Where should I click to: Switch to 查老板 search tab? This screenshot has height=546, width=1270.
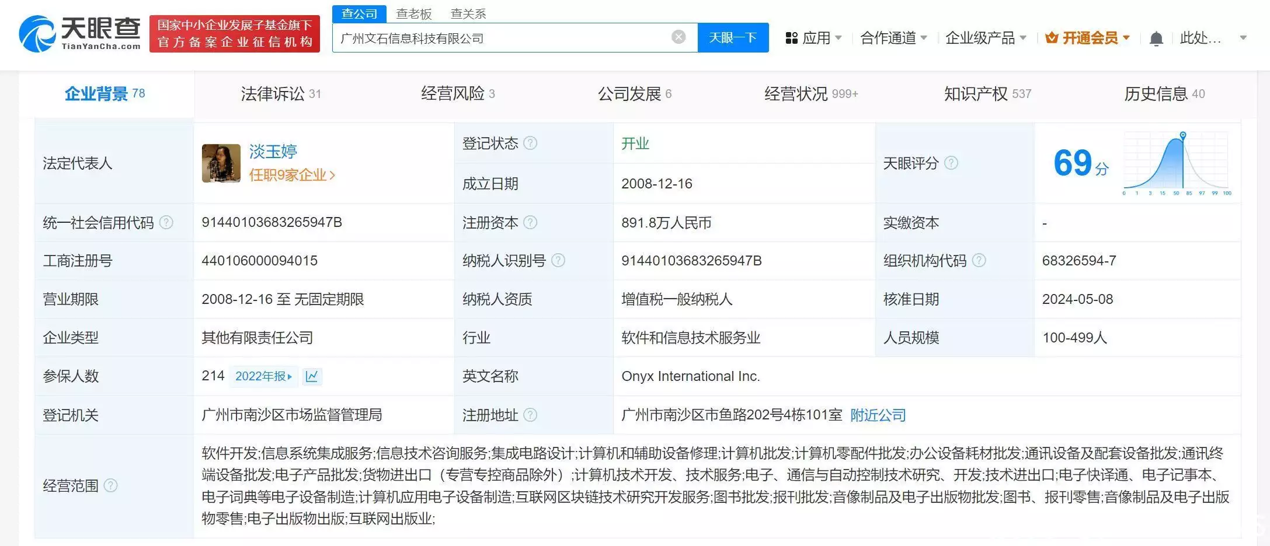(x=414, y=13)
